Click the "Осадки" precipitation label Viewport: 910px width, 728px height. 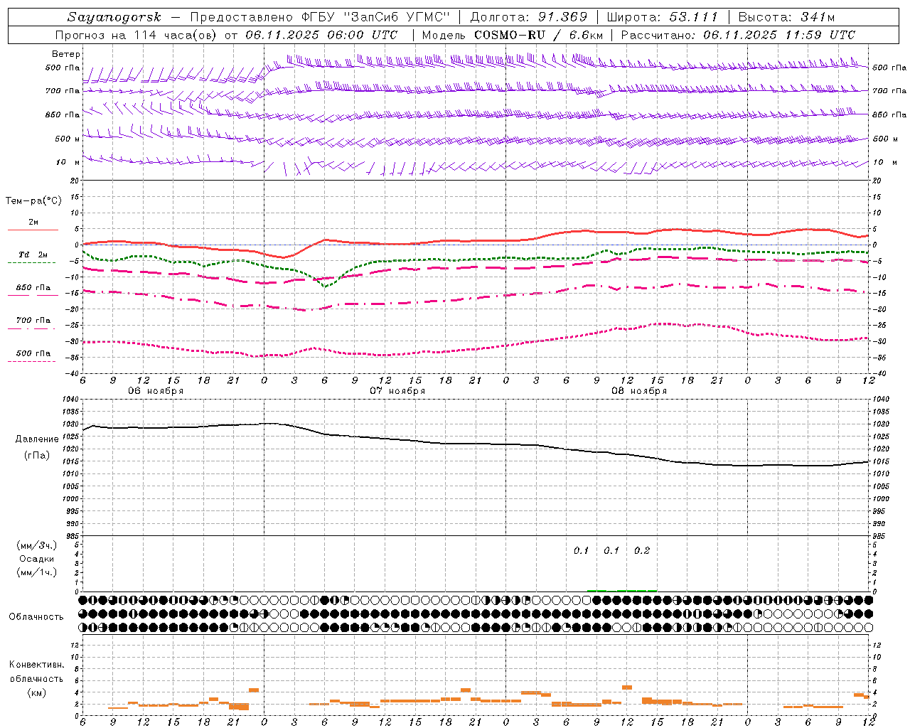point(37,559)
